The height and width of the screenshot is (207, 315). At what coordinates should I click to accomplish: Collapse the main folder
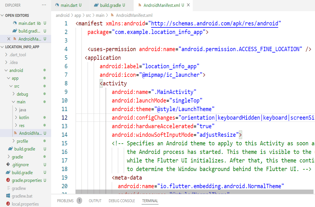(13, 102)
